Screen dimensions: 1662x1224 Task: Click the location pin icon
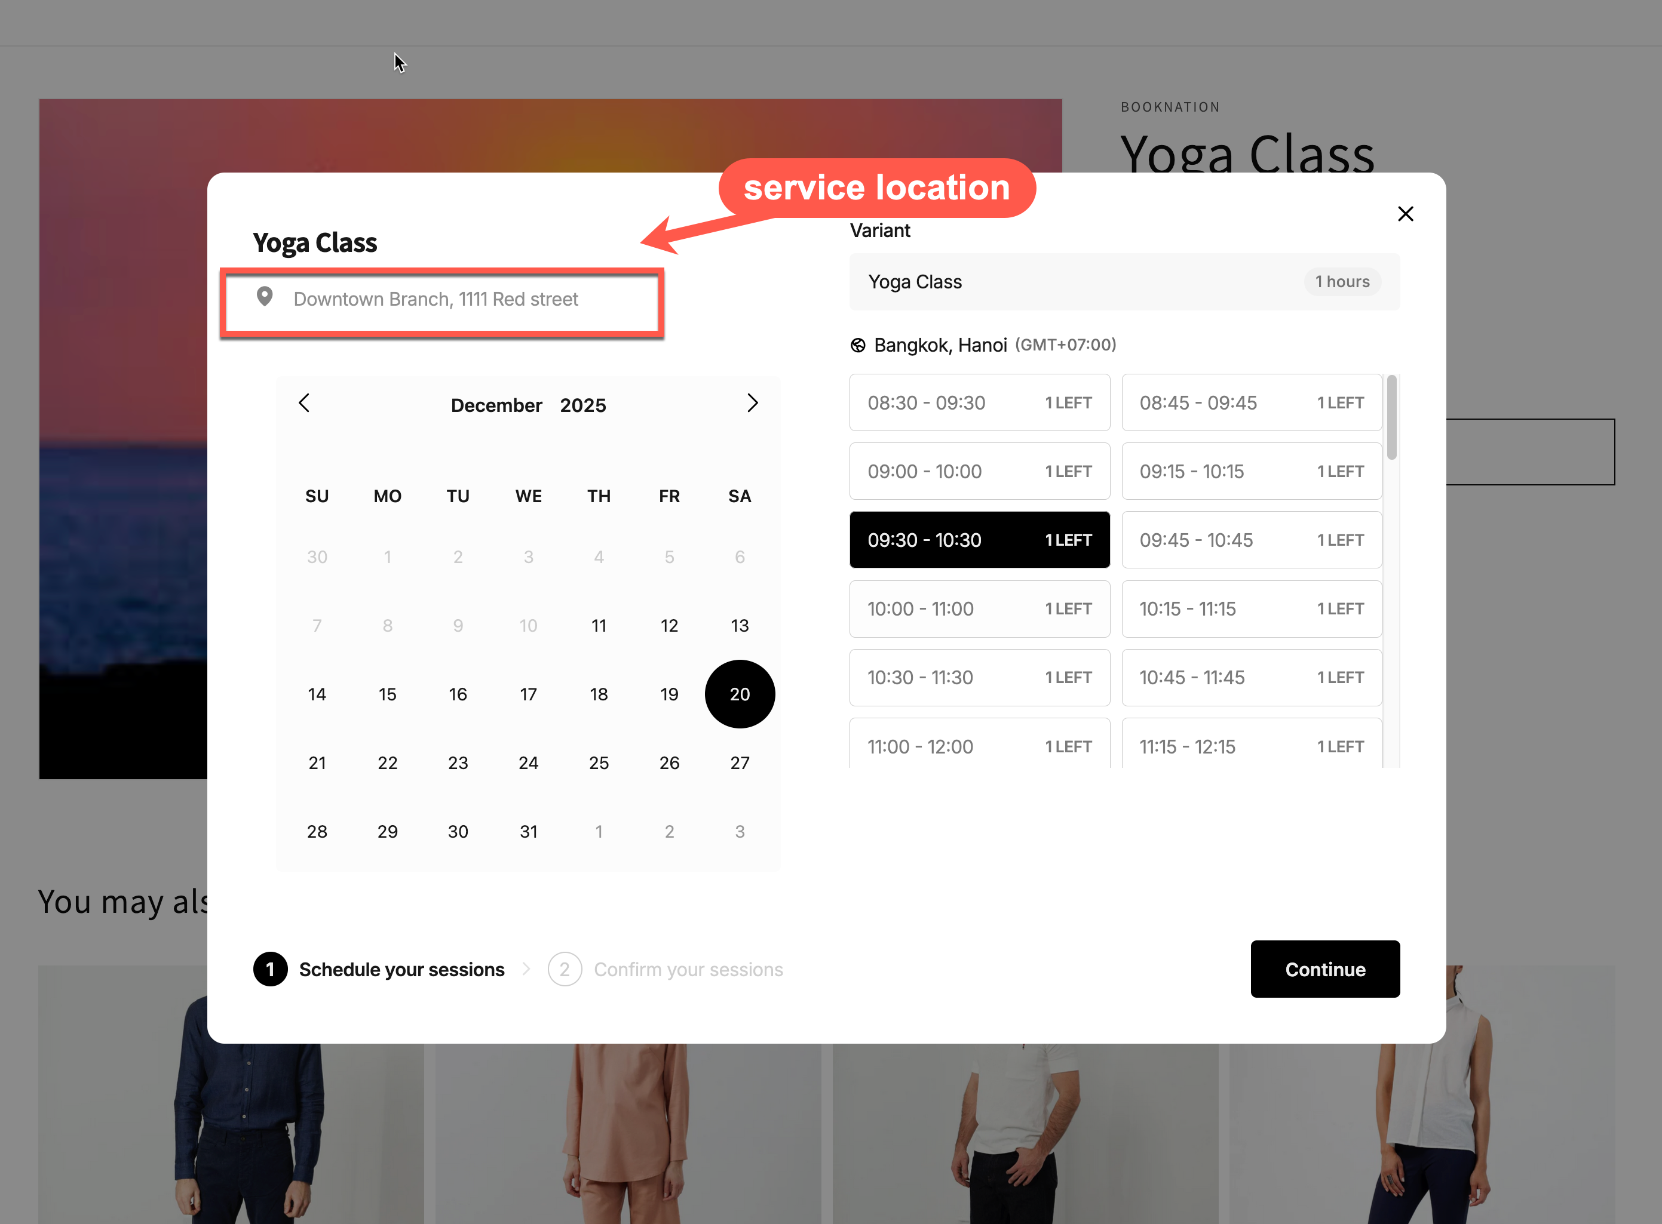pyautogui.click(x=265, y=297)
